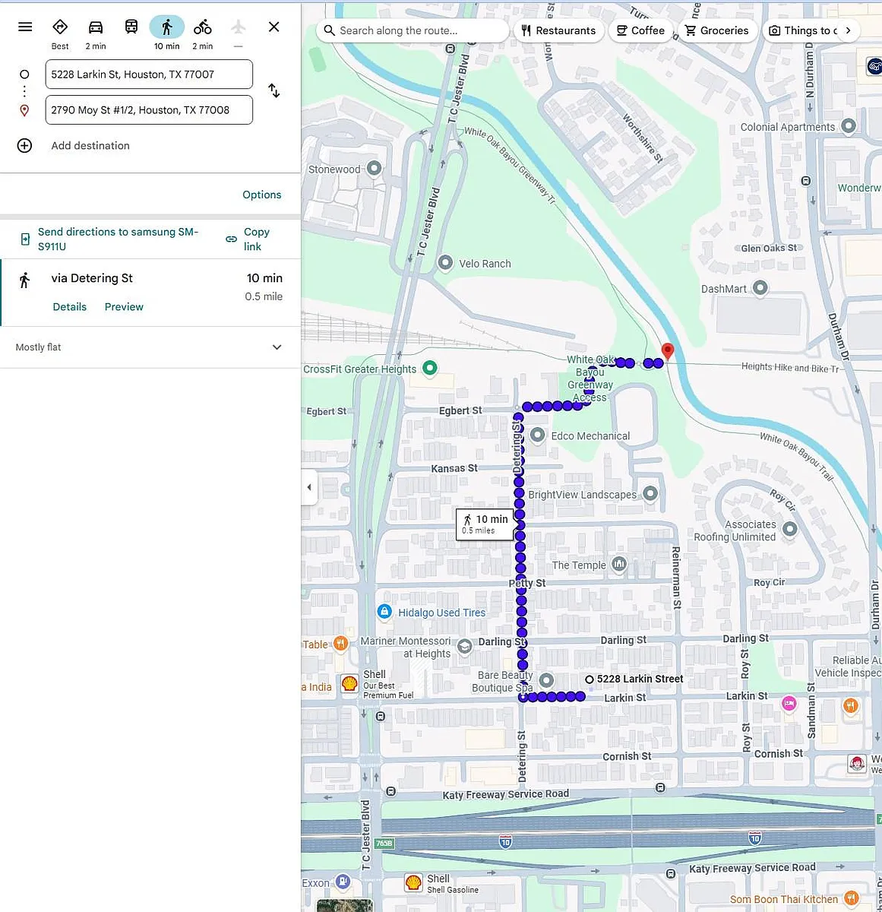882x912 pixels.
Task: Close the directions panel
Action: pos(274,27)
